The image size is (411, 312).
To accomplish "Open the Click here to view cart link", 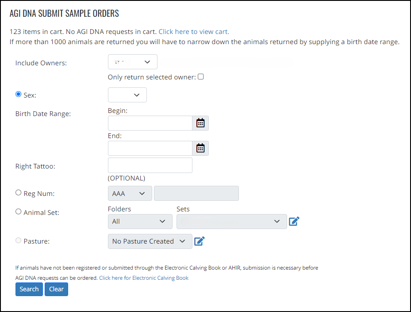I will pos(194,32).
